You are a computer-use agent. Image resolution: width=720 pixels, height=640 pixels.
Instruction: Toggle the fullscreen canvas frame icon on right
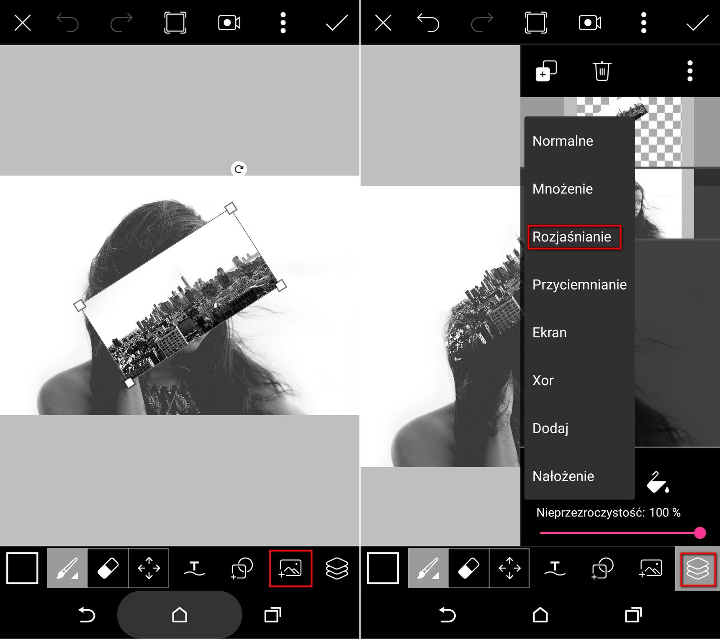click(536, 23)
